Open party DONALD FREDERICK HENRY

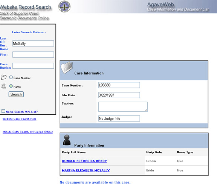(84, 161)
